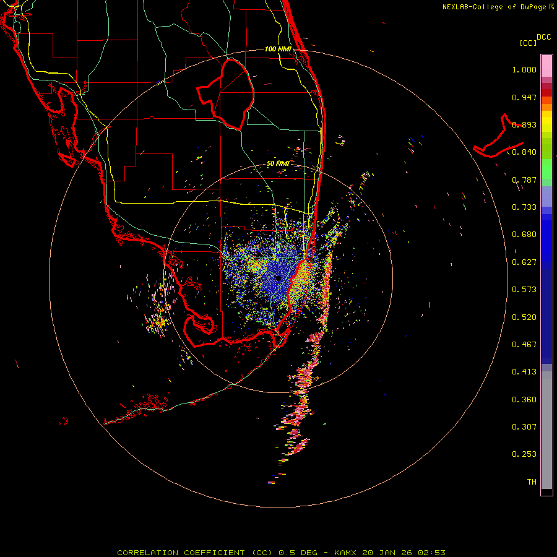The height and width of the screenshot is (557, 557).
Task: Click the black KAMX radar site dot
Action: tap(278, 278)
